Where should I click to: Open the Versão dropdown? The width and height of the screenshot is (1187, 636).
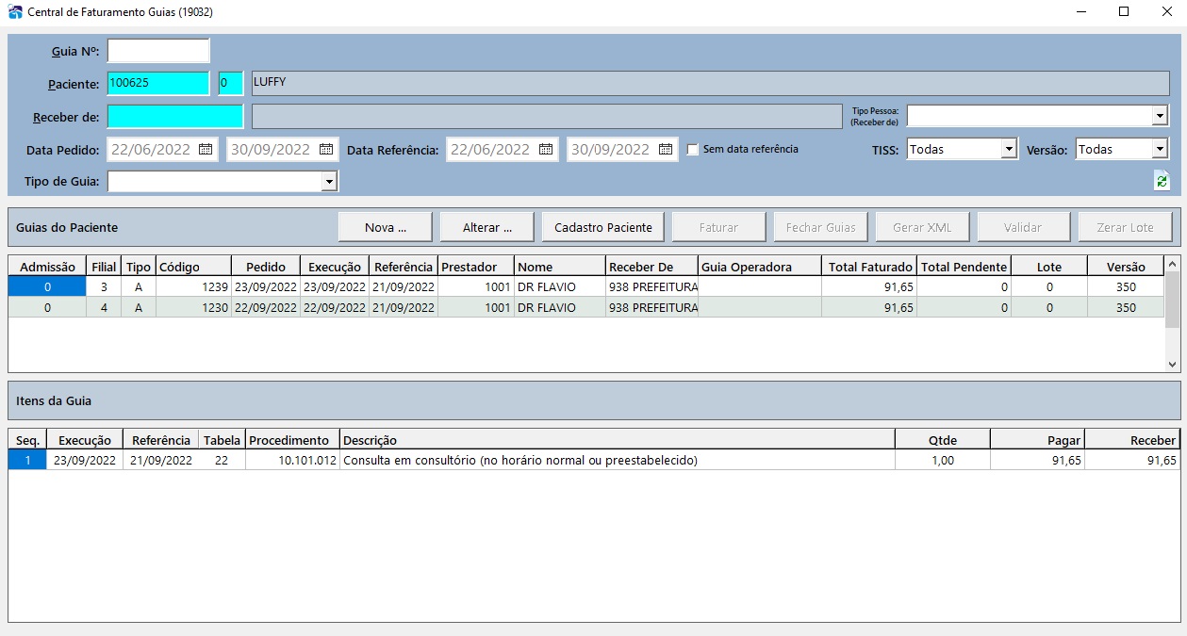tap(1160, 149)
